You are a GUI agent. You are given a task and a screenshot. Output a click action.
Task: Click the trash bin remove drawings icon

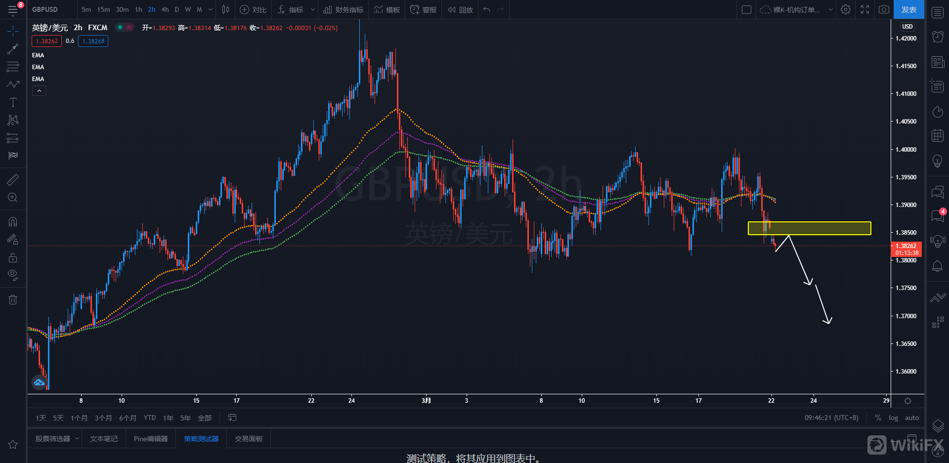13,299
